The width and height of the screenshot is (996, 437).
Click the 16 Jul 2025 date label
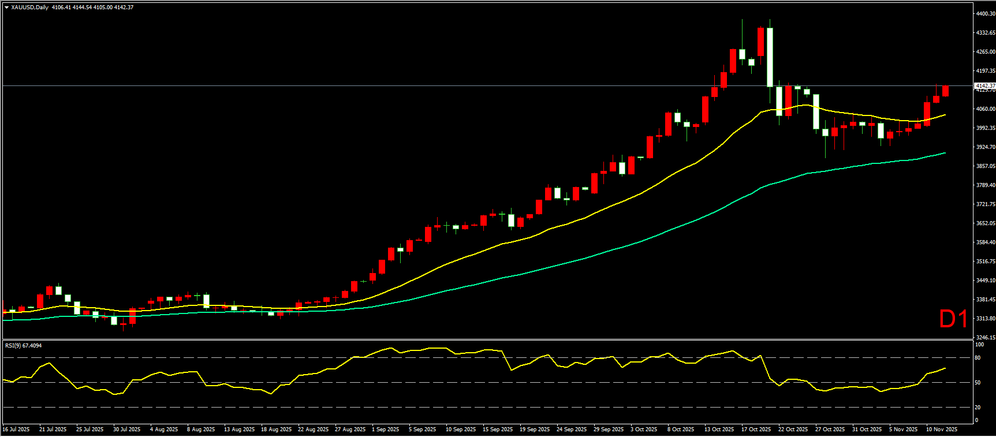pos(16,429)
